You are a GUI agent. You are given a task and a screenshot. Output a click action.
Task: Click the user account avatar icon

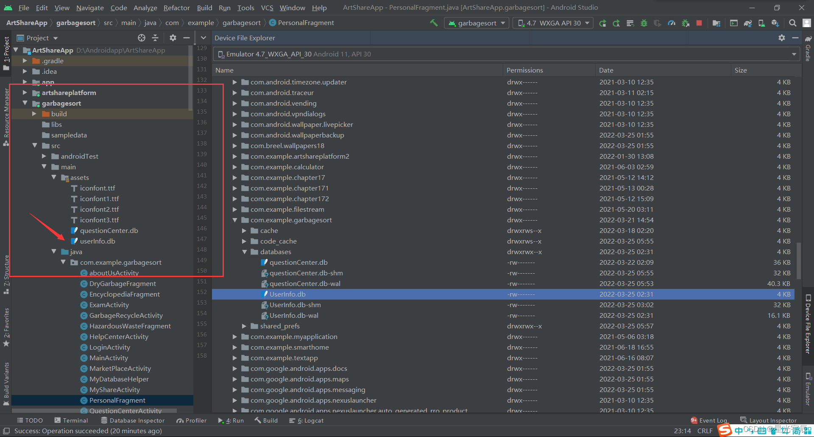pos(806,23)
